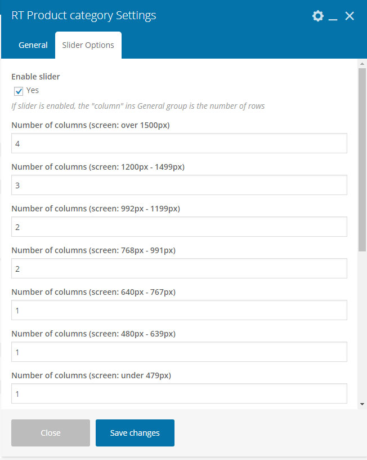The image size is (367, 460).
Task: Click the empty scrollbar track below the thumb
Action: (x=362, y=326)
